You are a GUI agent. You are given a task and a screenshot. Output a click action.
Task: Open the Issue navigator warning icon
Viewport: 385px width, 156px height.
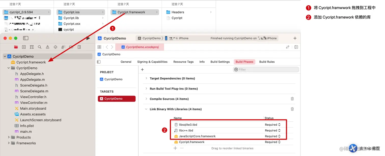point(47,47)
